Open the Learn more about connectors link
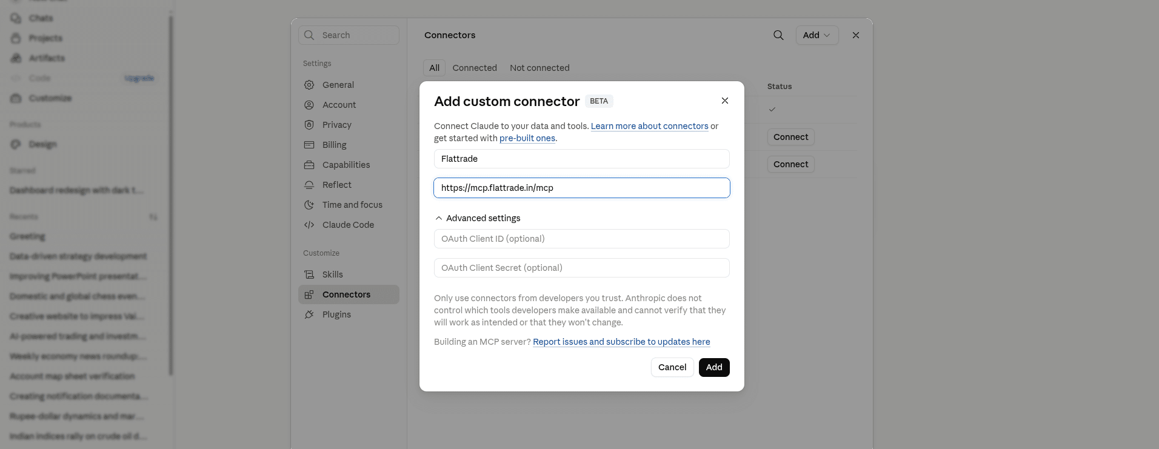 coord(649,126)
